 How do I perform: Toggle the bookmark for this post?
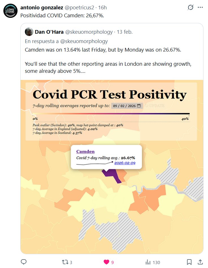click(x=189, y=262)
